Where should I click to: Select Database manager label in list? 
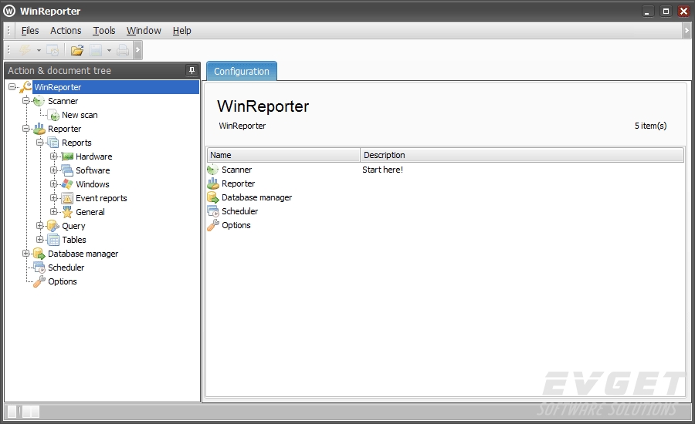point(256,197)
